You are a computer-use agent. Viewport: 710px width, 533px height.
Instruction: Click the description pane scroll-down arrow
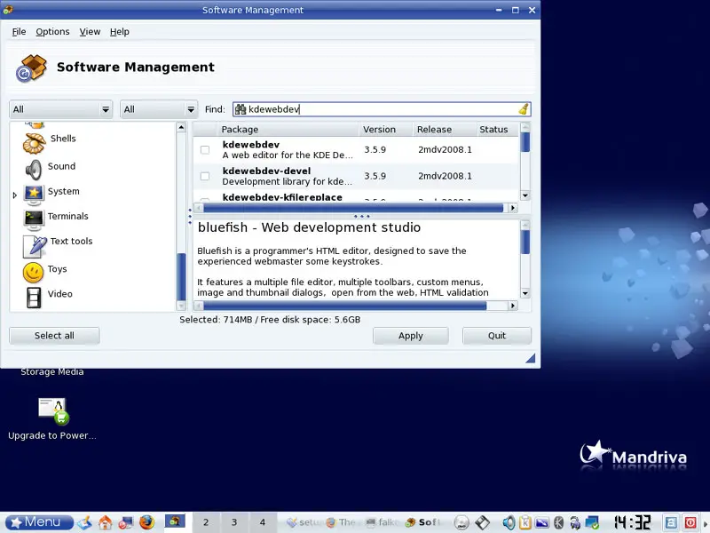[525, 293]
